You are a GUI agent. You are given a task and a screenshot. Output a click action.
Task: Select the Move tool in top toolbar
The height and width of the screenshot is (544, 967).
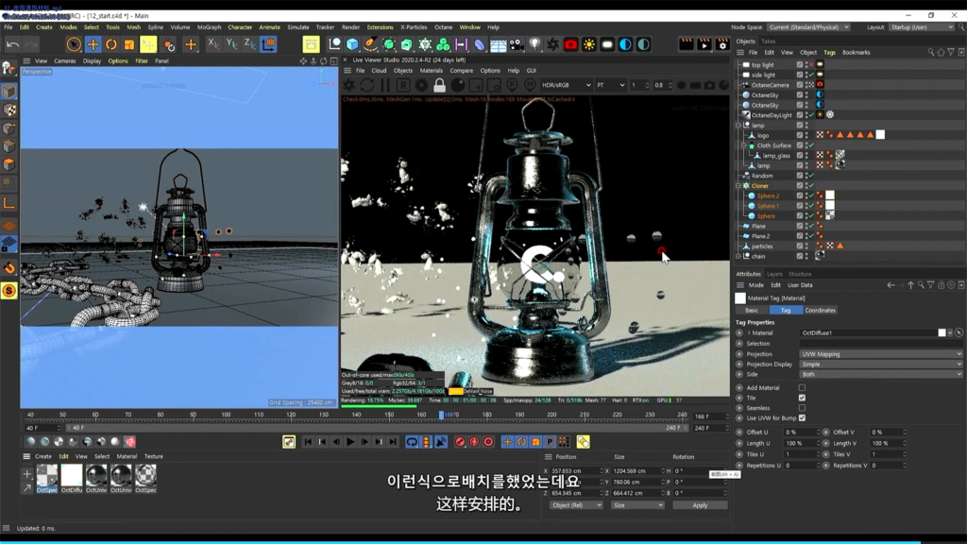[93, 44]
